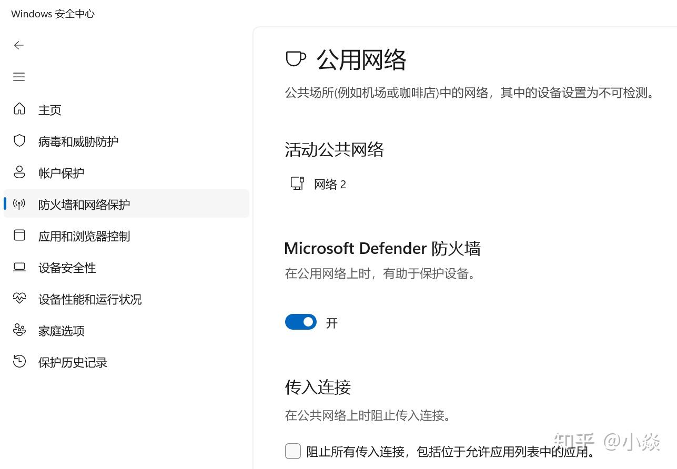View 设备性能和运行状况 status
Screen dimensions: 677x469
pos(90,299)
